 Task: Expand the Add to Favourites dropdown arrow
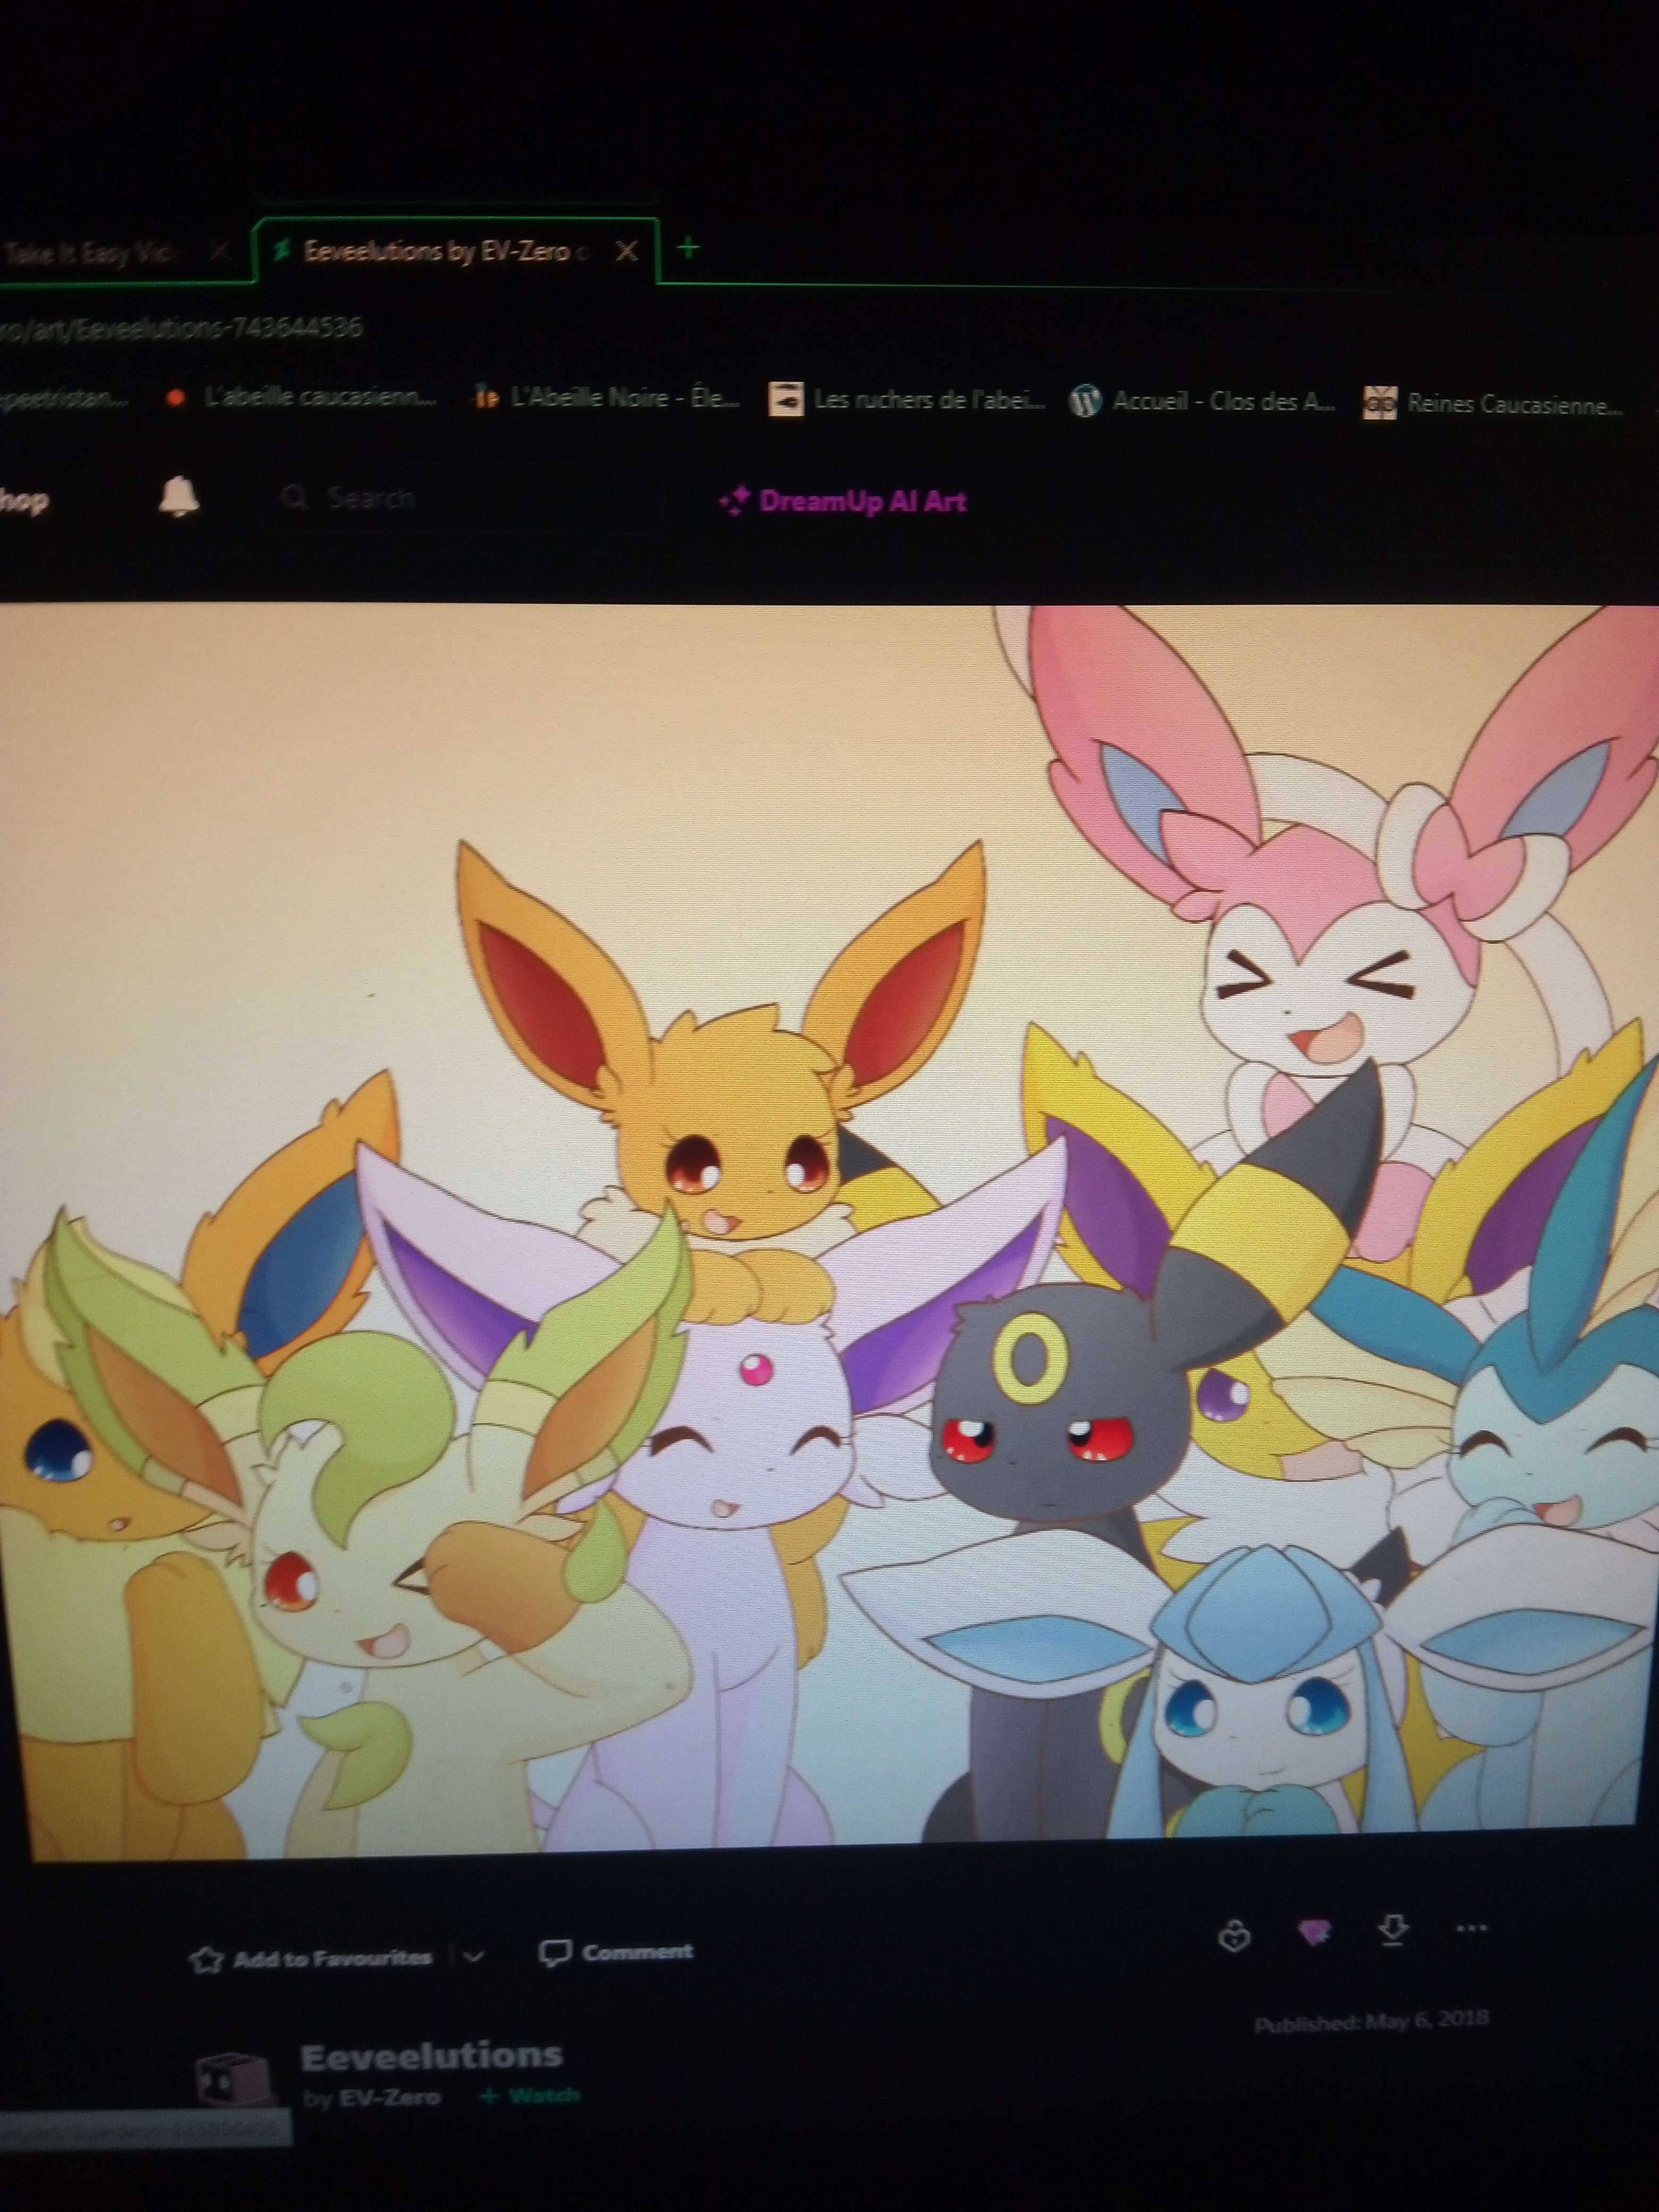point(474,1957)
